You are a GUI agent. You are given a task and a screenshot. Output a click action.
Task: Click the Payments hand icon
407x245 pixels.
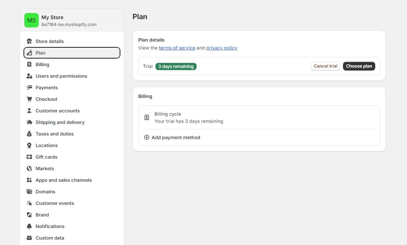pyautogui.click(x=29, y=87)
